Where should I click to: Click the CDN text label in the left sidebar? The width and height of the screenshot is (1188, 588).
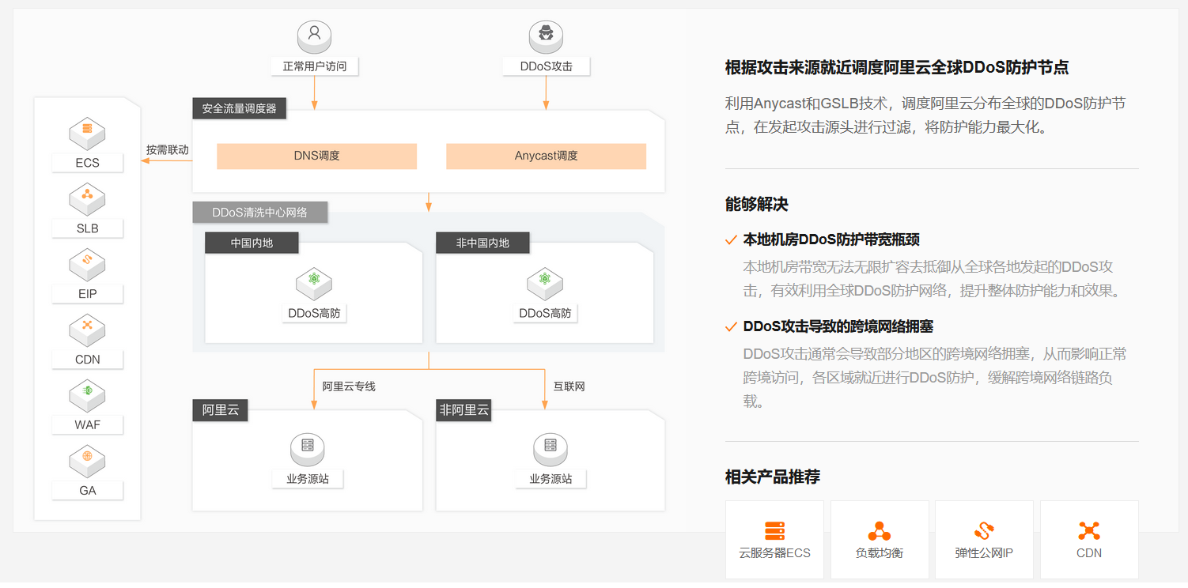(87, 359)
